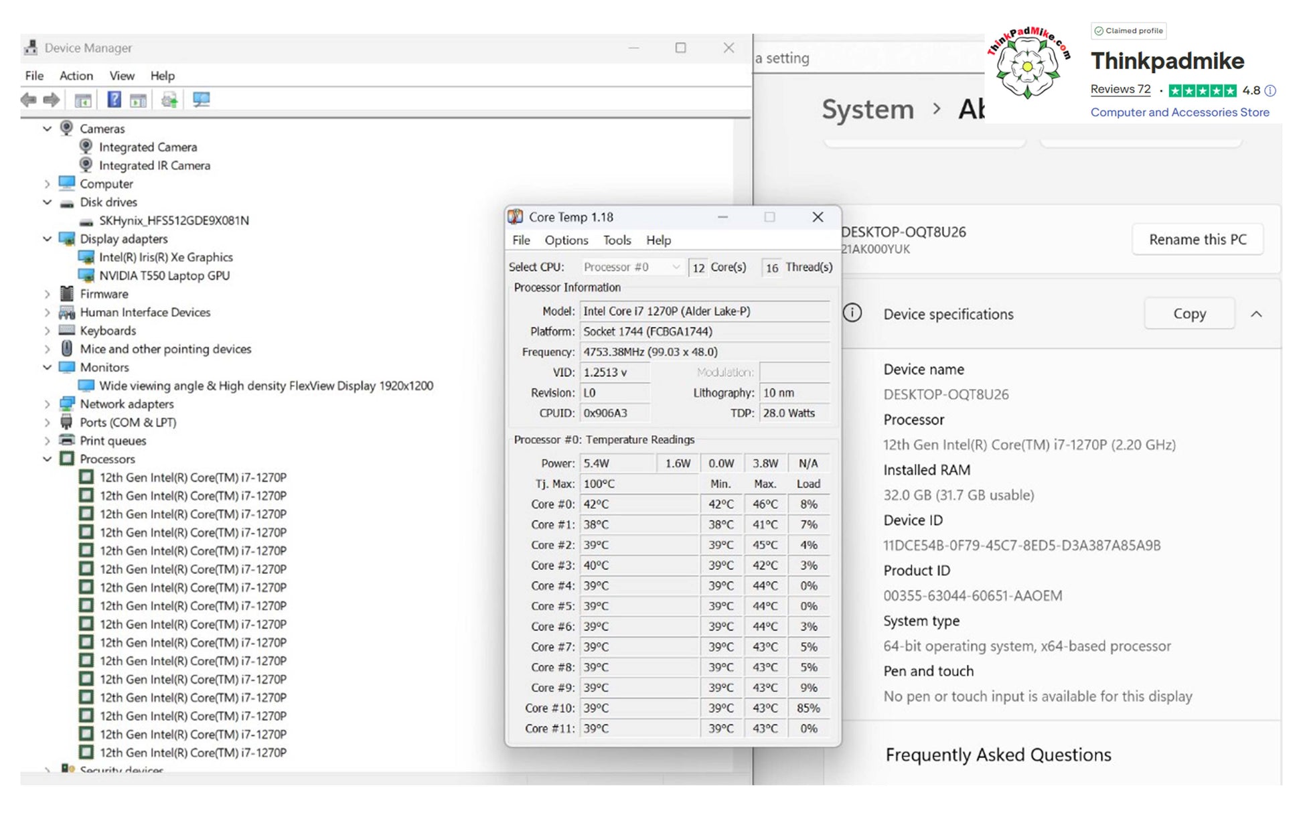Collapse Device specifications with chevron
The height and width of the screenshot is (819, 1303).
[1256, 314]
